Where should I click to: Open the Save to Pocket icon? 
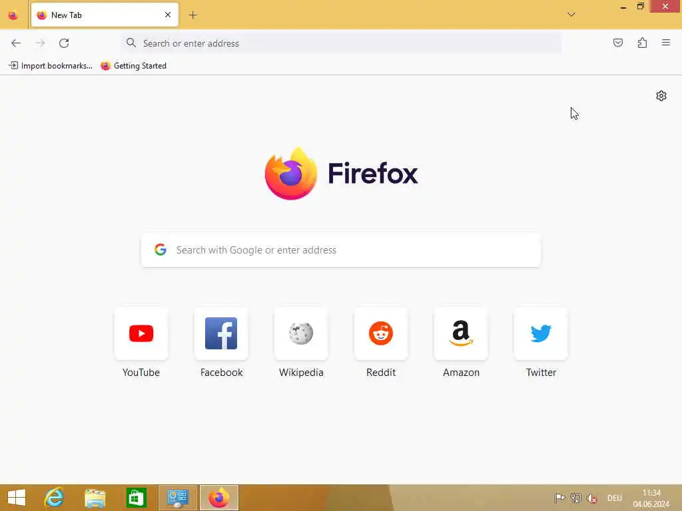pyautogui.click(x=617, y=43)
